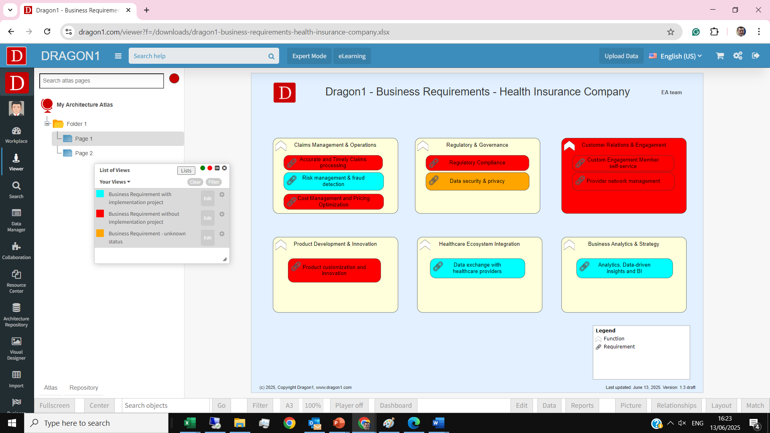770x433 pixels.
Task: Click the Lists button in List of Views
Action: [186, 170]
